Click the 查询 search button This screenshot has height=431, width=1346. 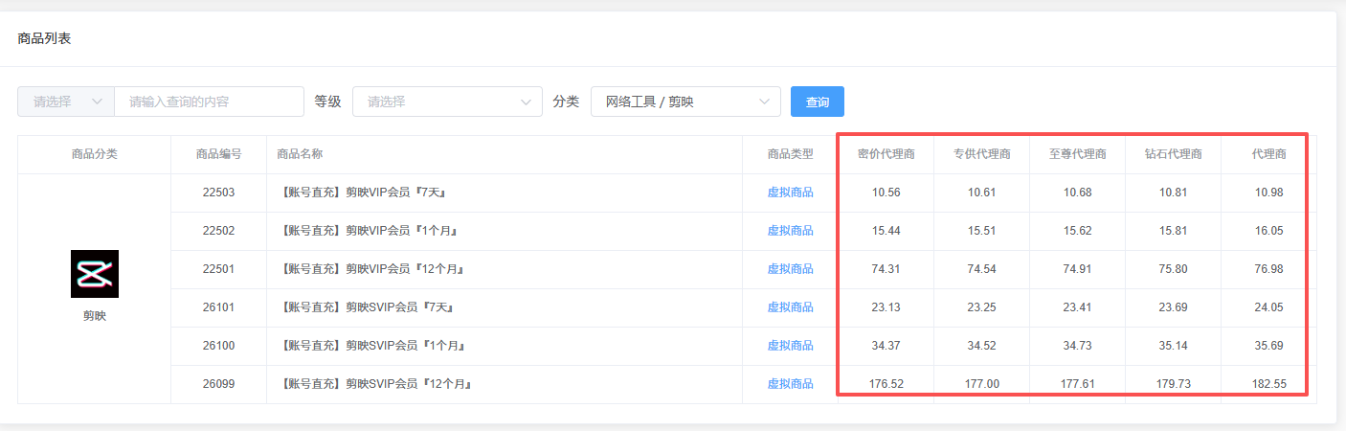click(x=817, y=102)
